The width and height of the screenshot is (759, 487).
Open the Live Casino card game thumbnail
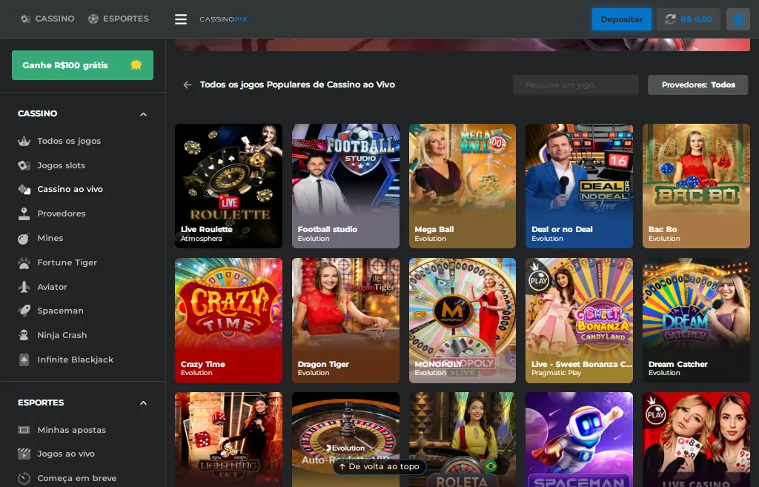click(696, 440)
